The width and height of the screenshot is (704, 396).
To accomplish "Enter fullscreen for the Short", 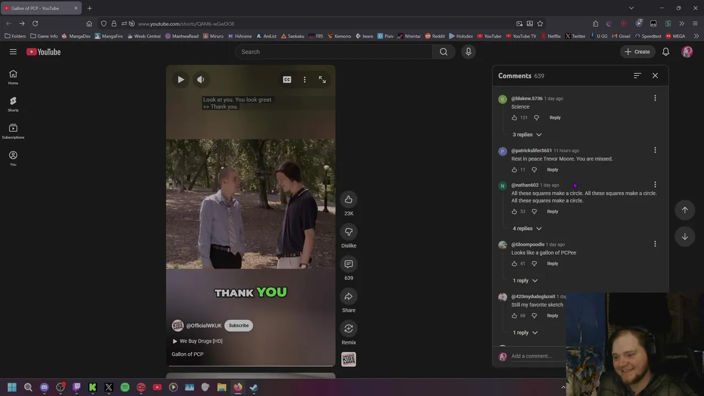I will coord(322,80).
